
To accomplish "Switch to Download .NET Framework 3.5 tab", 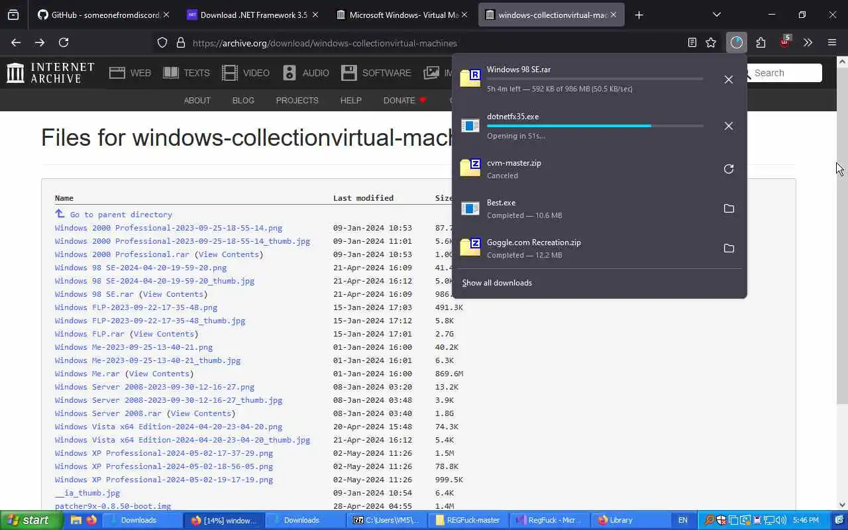I will tap(252, 15).
